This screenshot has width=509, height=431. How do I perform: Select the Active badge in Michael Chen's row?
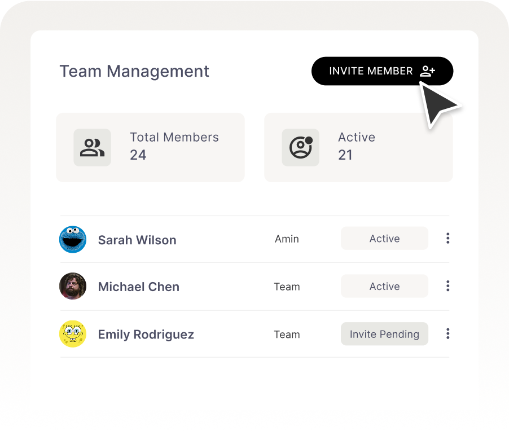click(384, 287)
